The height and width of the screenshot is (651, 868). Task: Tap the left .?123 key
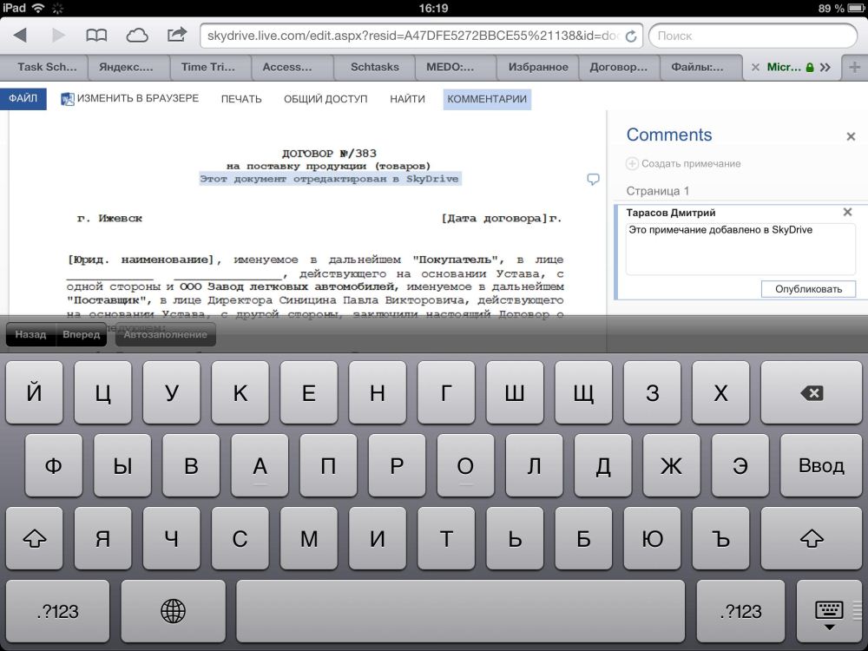(x=57, y=611)
